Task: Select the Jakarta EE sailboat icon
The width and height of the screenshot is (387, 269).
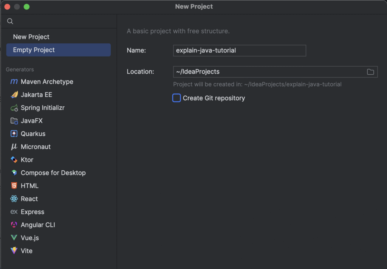Action: tap(14, 95)
